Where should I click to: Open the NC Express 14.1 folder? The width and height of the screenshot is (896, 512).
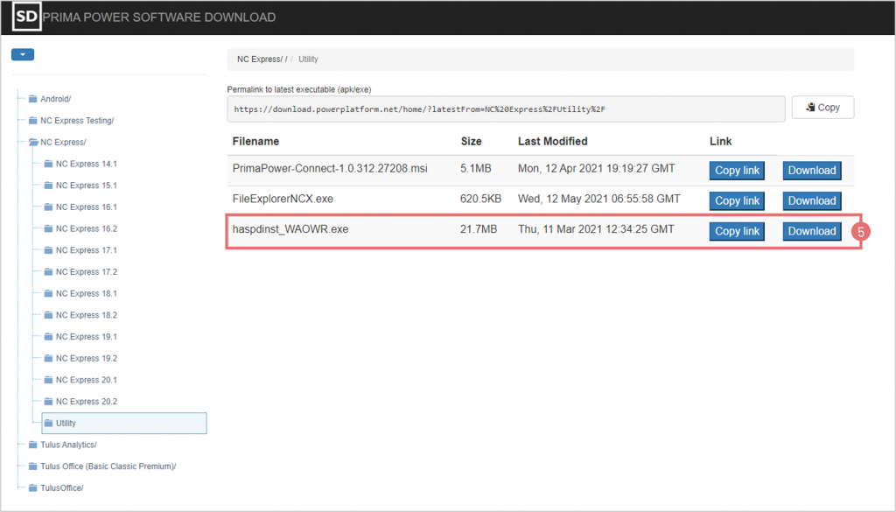point(86,164)
